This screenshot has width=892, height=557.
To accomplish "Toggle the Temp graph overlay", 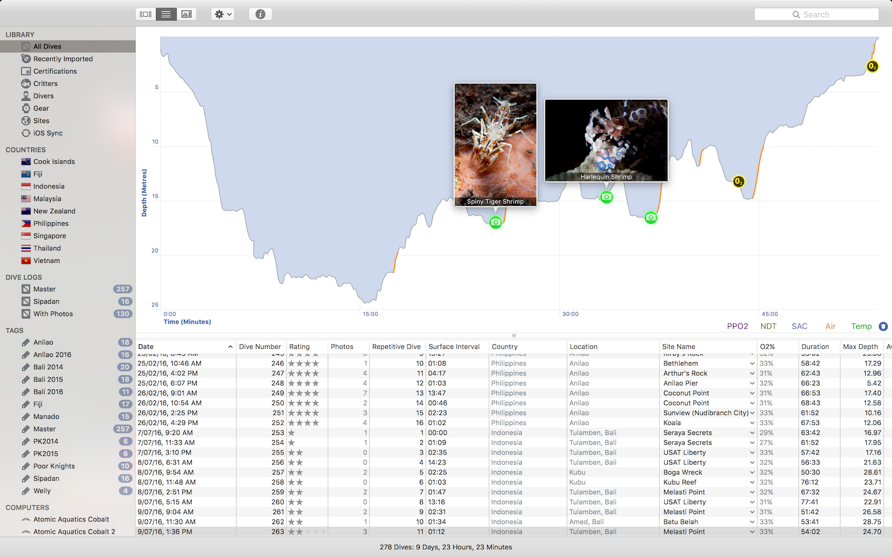I will (x=861, y=326).
